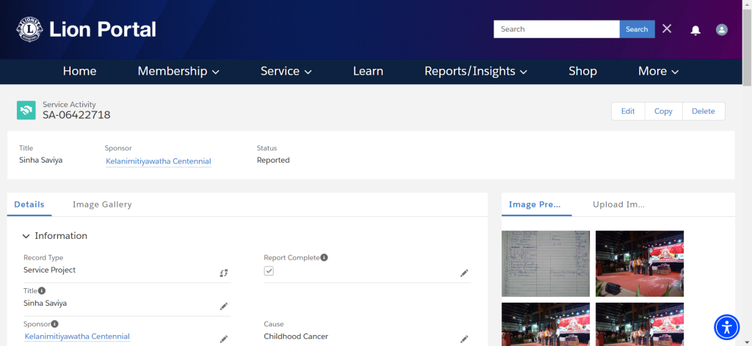Select the Upload Image tab
The height and width of the screenshot is (346, 752).
tap(618, 205)
